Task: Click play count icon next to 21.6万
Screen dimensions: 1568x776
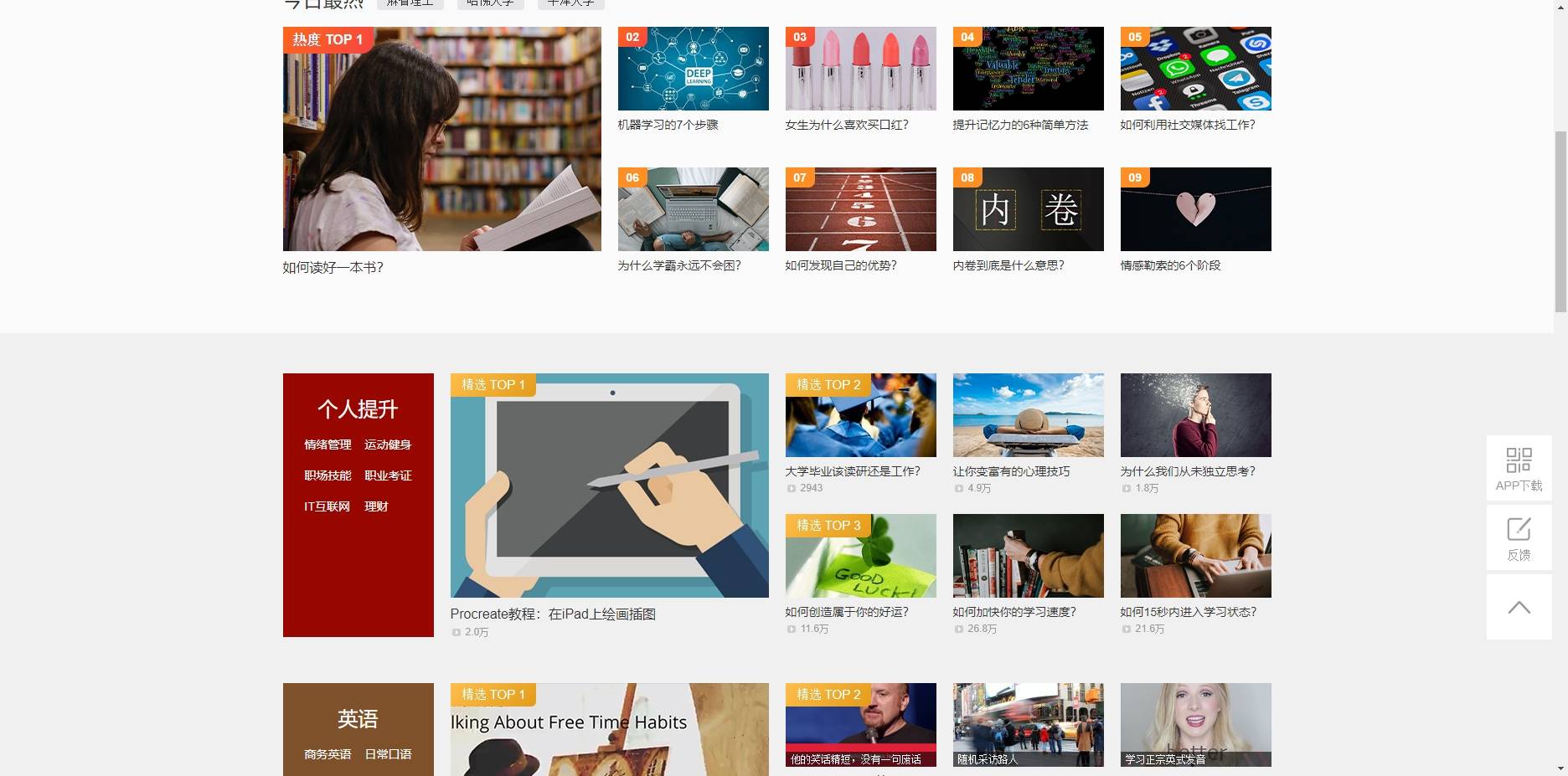Action: click(1127, 630)
